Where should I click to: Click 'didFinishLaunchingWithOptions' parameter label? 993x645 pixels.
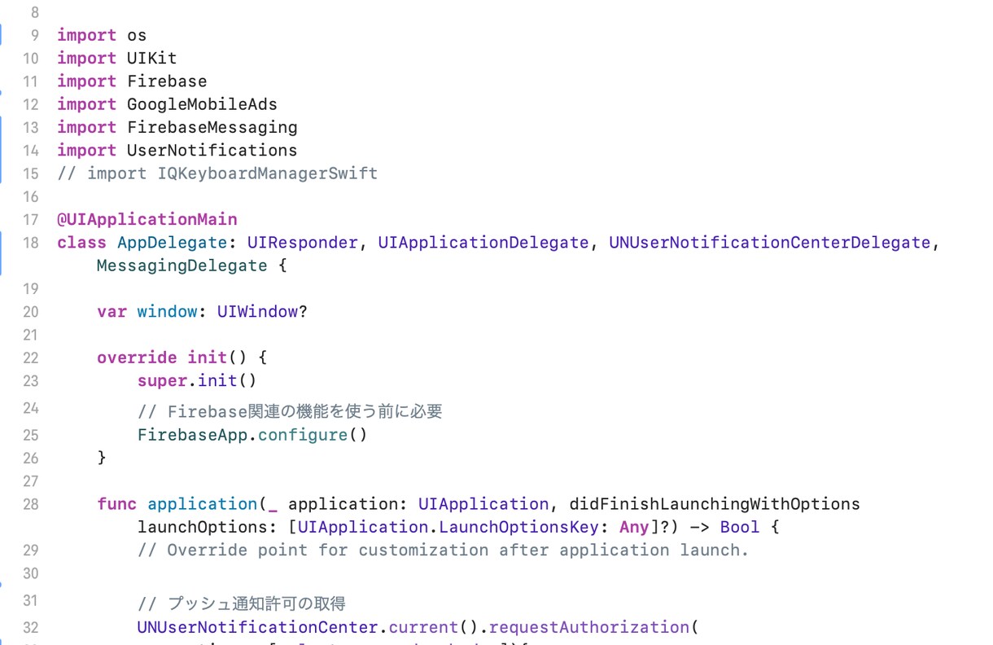tap(714, 503)
